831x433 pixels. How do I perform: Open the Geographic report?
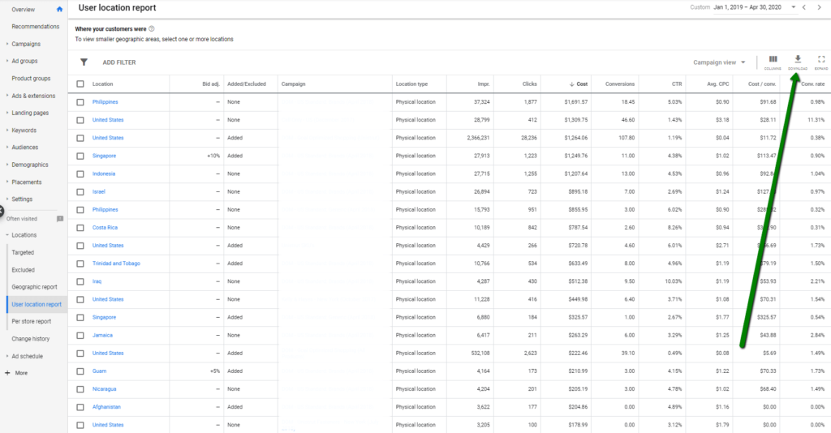34,287
